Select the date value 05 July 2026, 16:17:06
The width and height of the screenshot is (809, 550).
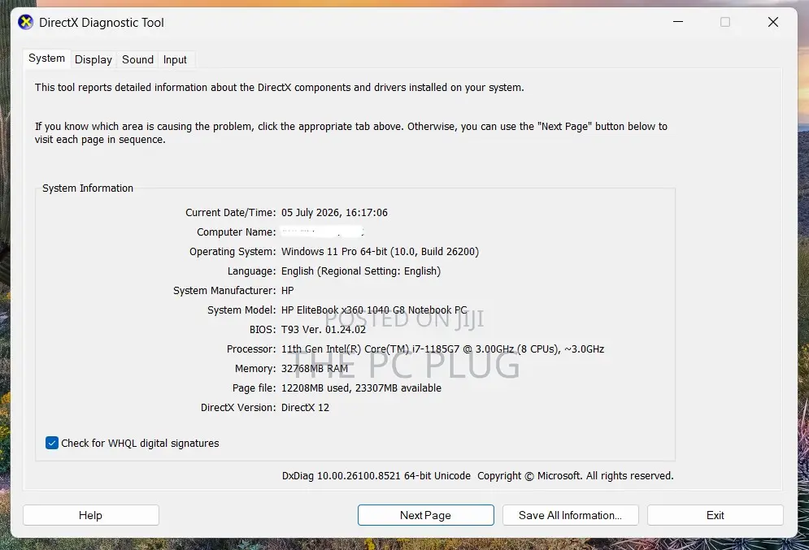334,212
